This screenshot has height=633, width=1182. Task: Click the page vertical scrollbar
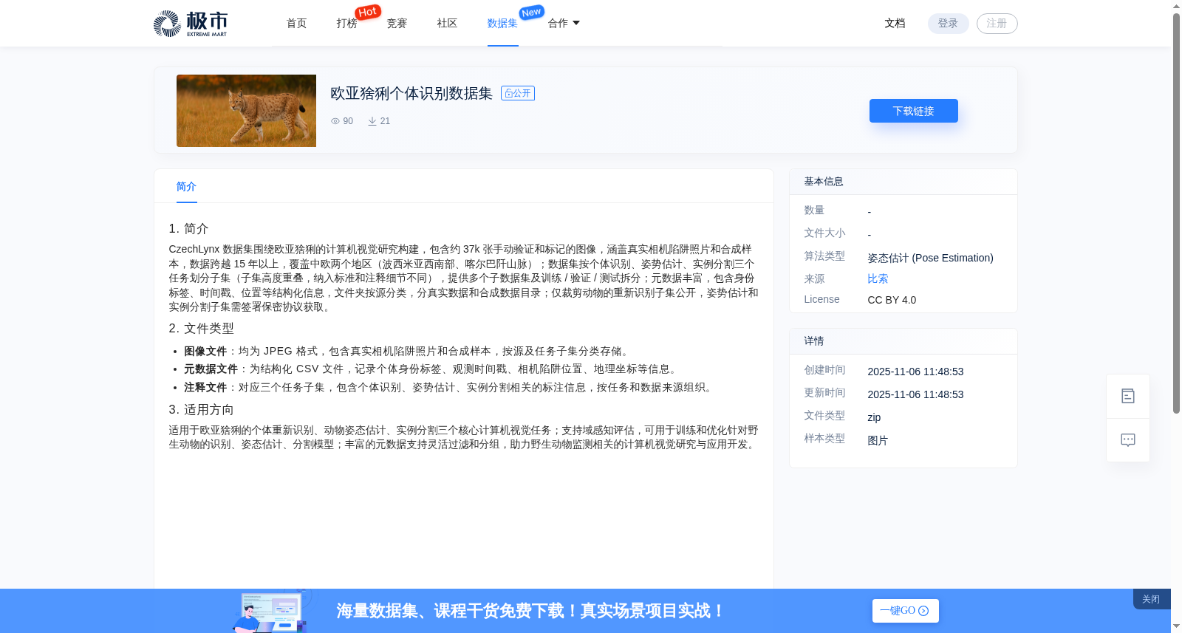point(1176,213)
